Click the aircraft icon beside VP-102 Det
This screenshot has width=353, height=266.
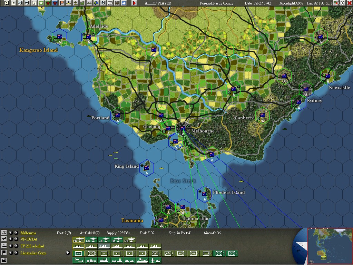pos(4,239)
